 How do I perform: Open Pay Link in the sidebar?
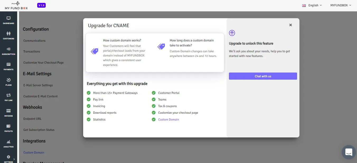tap(8, 97)
